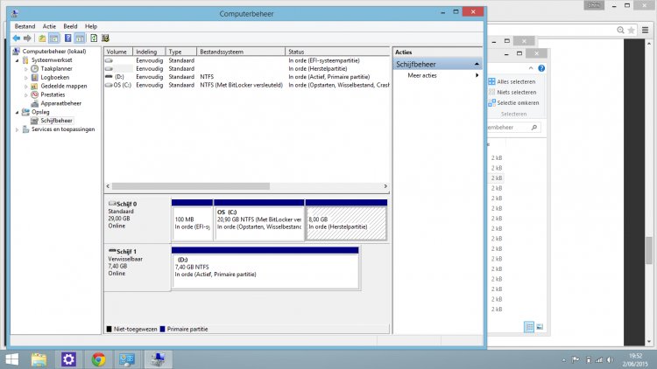The width and height of the screenshot is (657, 369).
Task: Collapse the Schijfbeheer actions section
Action: pos(477,65)
